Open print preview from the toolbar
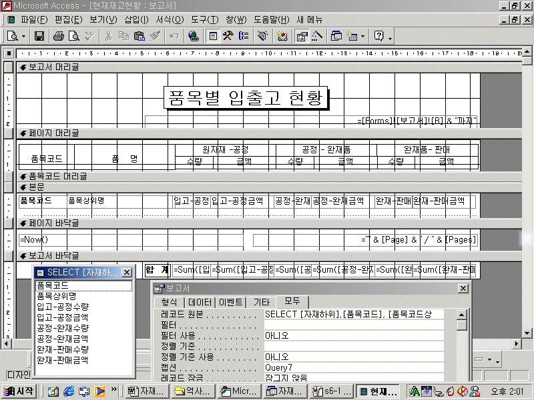 (x=74, y=36)
